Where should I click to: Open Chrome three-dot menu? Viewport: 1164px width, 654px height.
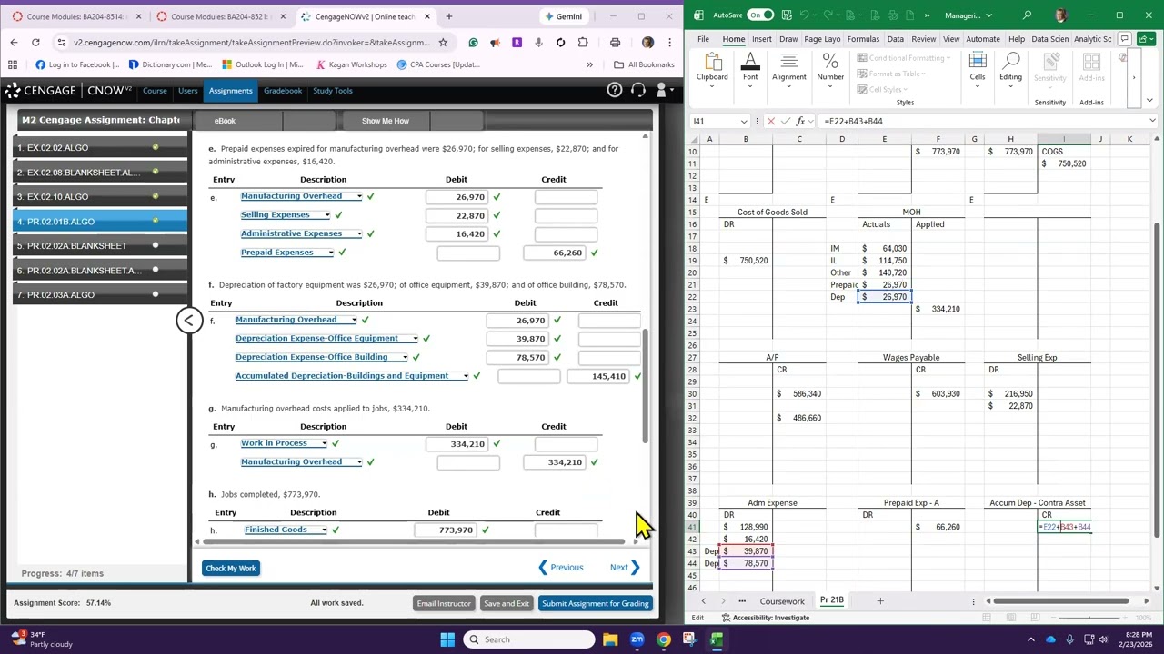pyautogui.click(x=670, y=42)
